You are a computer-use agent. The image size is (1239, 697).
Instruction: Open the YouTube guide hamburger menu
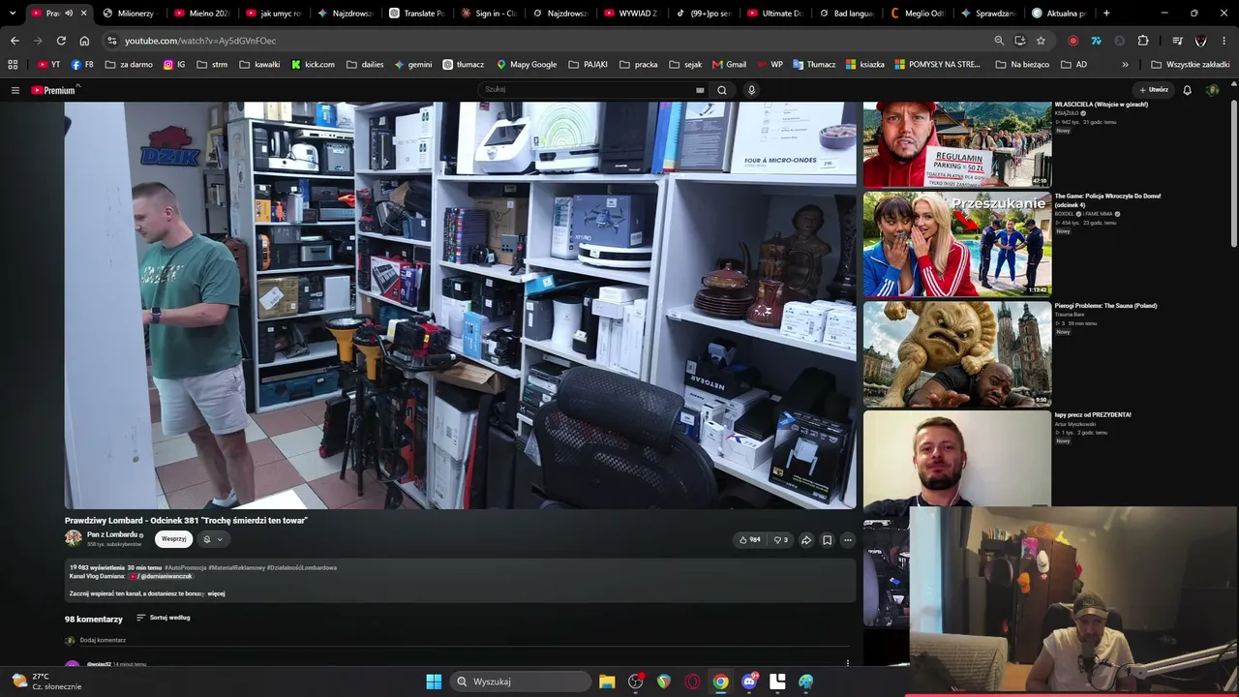click(15, 90)
